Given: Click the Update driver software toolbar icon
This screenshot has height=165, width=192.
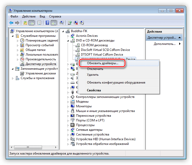Looking at the screenshot, I should point(70,23).
